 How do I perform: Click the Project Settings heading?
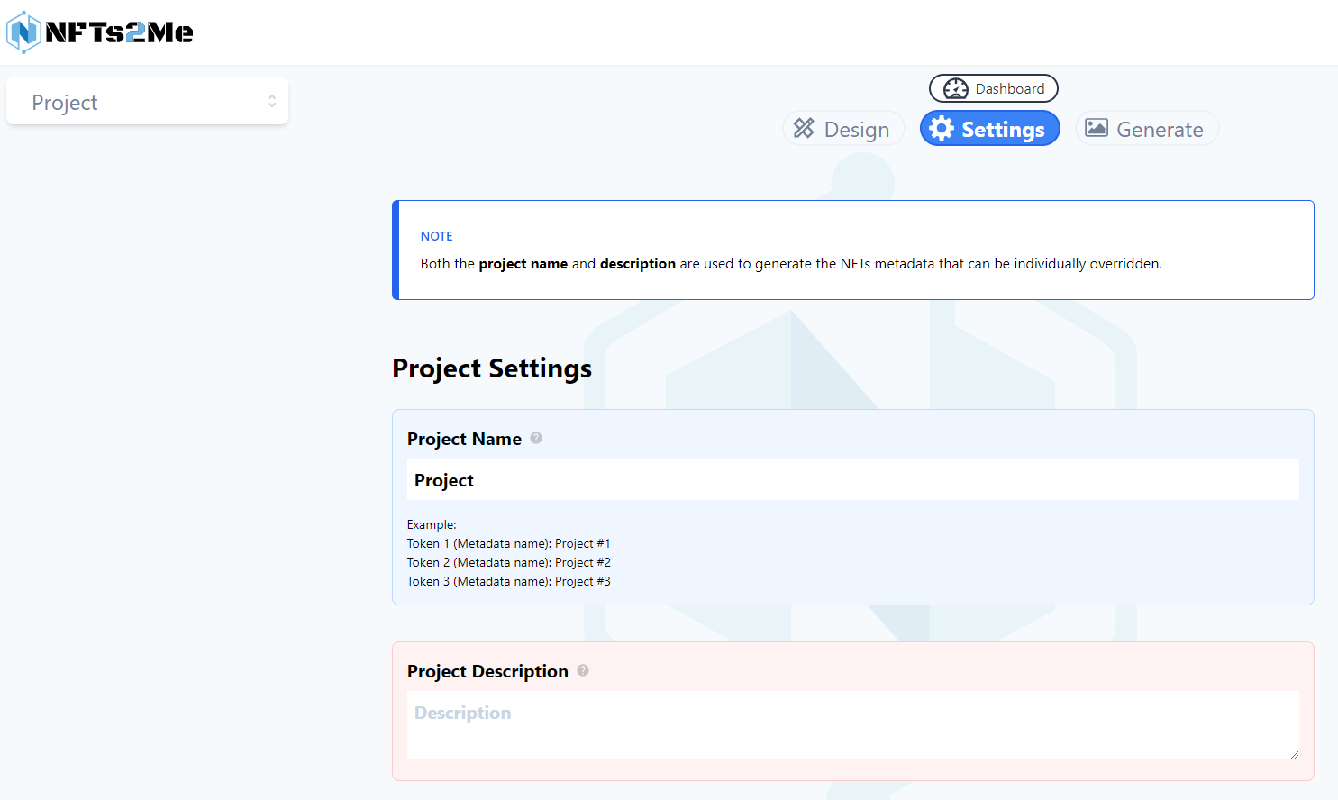492,368
